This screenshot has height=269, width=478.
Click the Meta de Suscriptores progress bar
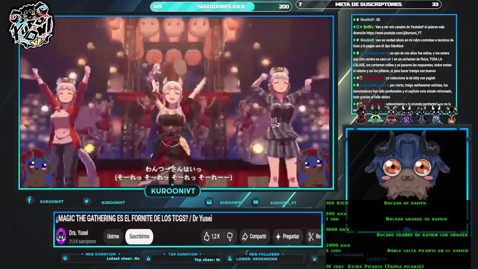coord(368,4)
